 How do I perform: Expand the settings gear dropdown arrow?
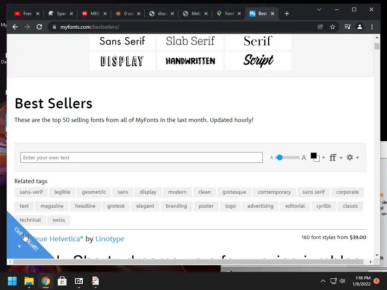tap(358, 157)
